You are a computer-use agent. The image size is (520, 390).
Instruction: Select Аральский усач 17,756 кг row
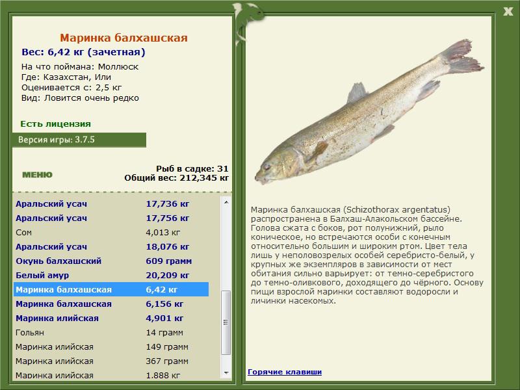coord(111,218)
